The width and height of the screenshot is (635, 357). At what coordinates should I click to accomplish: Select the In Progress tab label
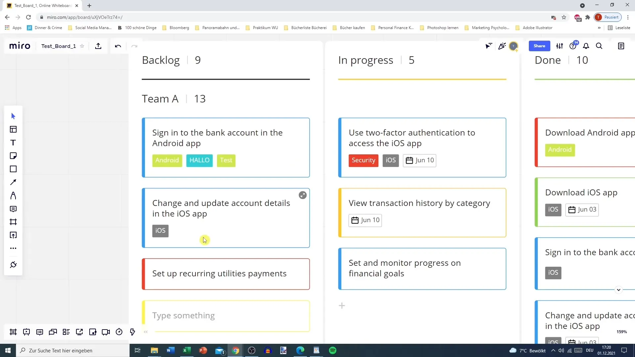(365, 60)
